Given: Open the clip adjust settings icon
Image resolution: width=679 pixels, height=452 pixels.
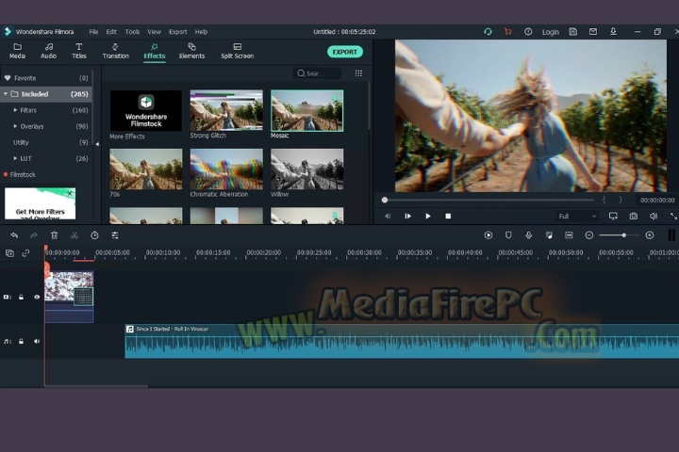Looking at the screenshot, I should coord(115,235).
